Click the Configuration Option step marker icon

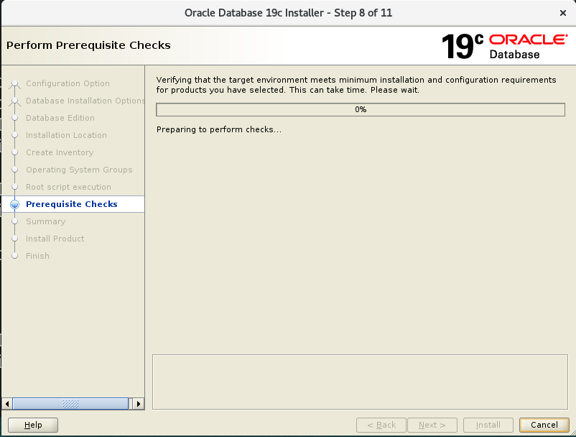tap(14, 84)
